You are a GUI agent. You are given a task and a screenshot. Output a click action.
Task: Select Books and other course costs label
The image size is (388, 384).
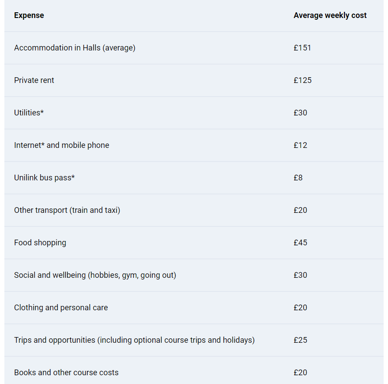coord(66,373)
